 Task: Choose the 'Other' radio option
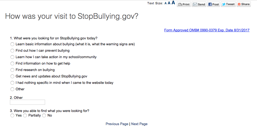pyautogui.click(x=12, y=89)
